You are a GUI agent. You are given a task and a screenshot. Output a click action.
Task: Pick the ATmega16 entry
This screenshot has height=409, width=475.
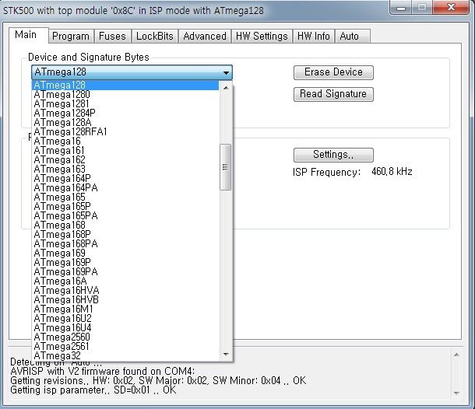click(125, 142)
